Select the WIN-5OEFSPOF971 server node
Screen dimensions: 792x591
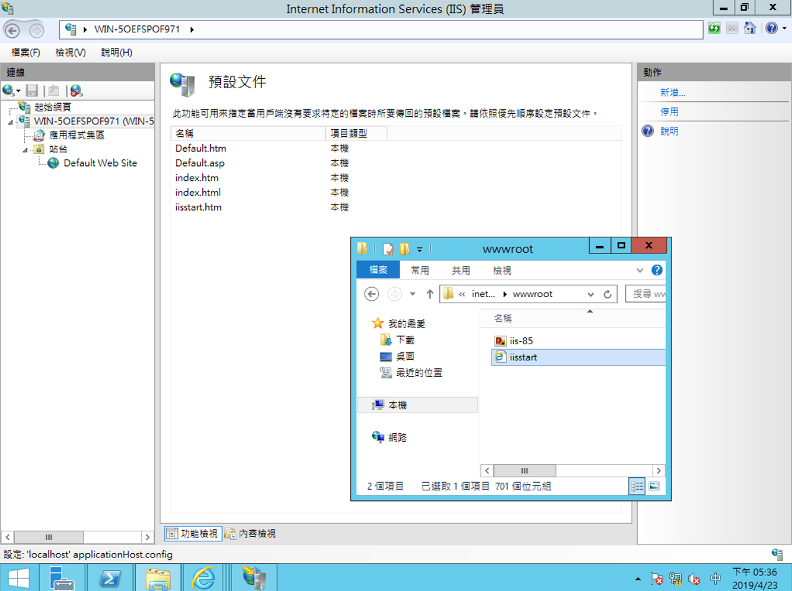pyautogui.click(x=93, y=121)
